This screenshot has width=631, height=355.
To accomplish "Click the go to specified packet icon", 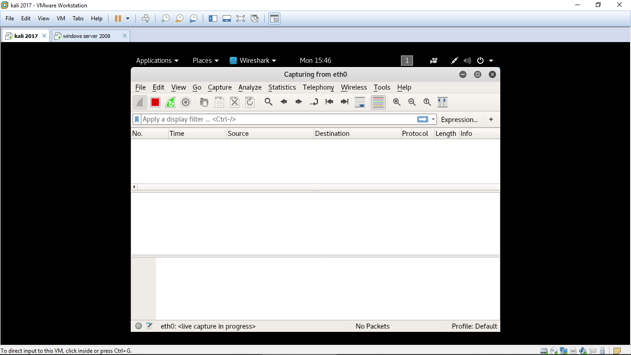I will pos(314,102).
